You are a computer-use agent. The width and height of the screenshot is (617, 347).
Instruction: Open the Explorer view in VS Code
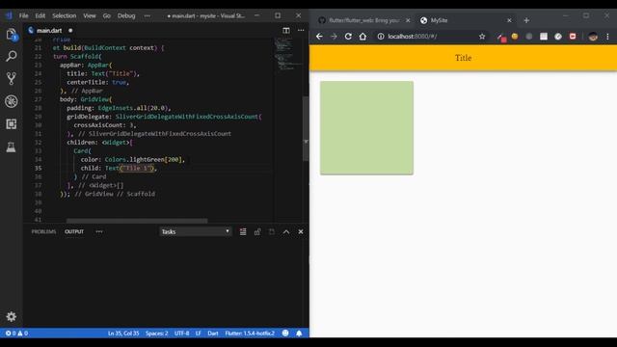pyautogui.click(x=12, y=35)
